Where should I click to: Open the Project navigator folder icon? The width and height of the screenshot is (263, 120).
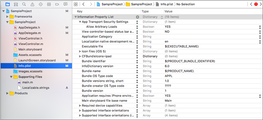point(8,4)
